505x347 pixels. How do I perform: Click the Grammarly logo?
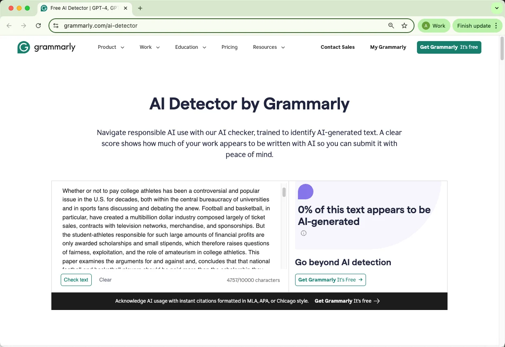46,47
